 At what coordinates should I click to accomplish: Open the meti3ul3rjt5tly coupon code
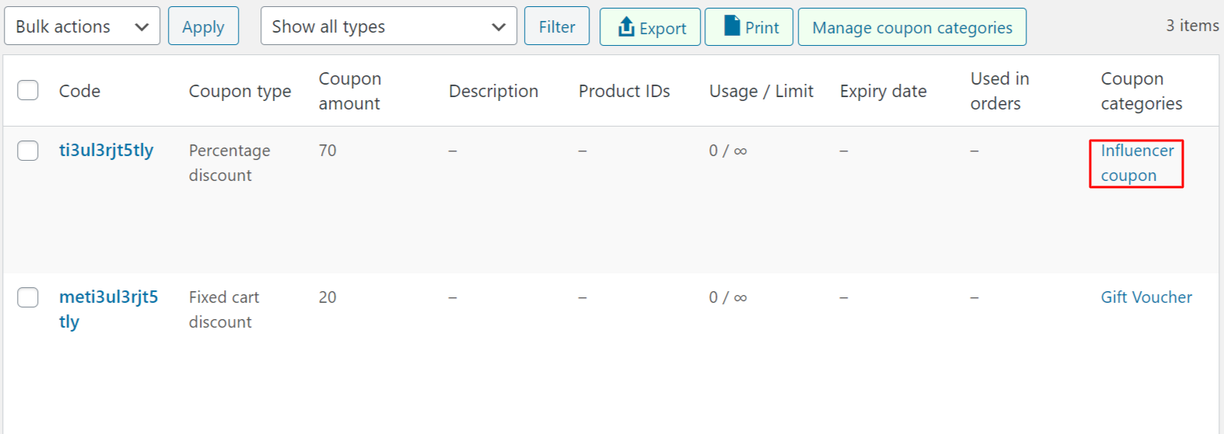point(109,309)
